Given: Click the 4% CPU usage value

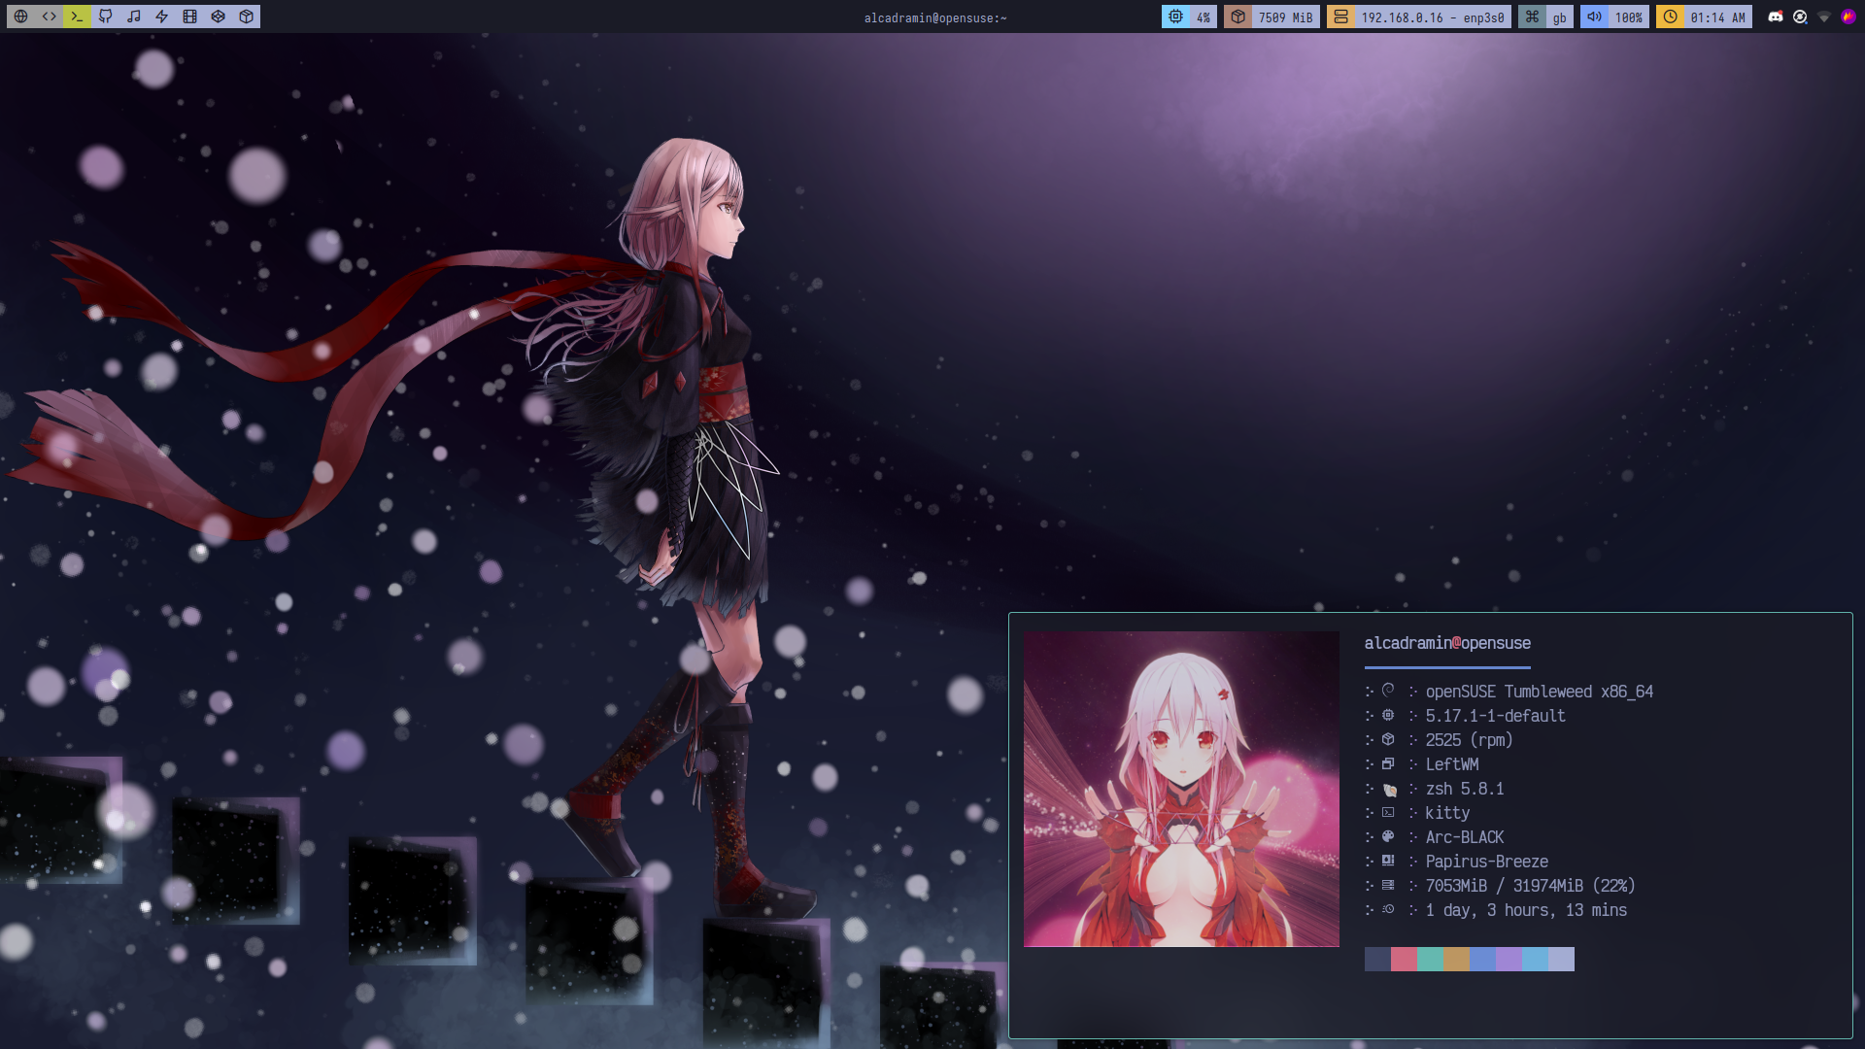Looking at the screenshot, I should point(1204,17).
